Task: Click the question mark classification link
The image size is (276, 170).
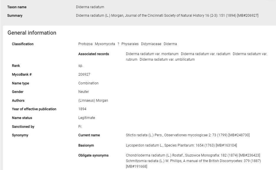Action: click(x=118, y=44)
